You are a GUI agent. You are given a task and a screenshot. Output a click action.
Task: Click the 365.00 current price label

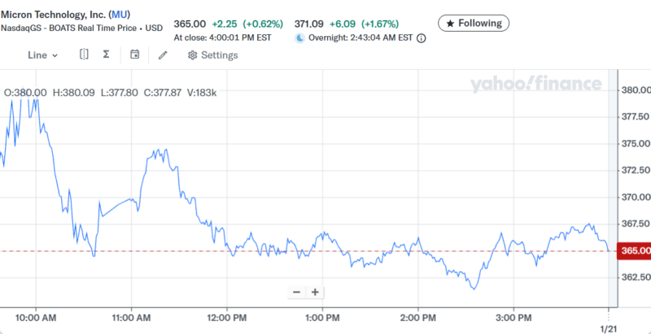636,251
